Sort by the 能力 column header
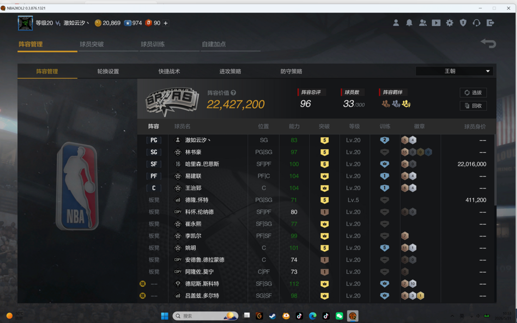This screenshot has width=517, height=323. pyautogui.click(x=294, y=126)
